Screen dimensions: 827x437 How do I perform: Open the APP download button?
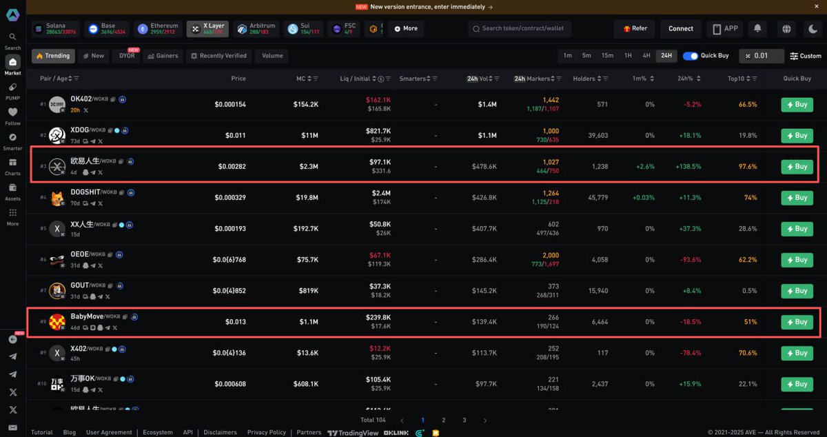point(725,29)
